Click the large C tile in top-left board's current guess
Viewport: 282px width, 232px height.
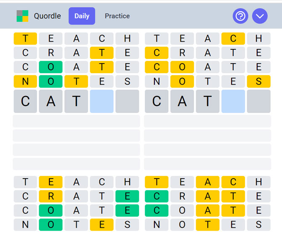click(x=25, y=101)
